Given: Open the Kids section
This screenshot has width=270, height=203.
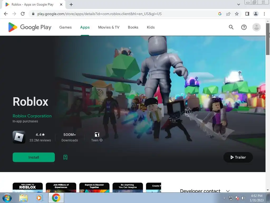Looking at the screenshot, I should (x=151, y=27).
